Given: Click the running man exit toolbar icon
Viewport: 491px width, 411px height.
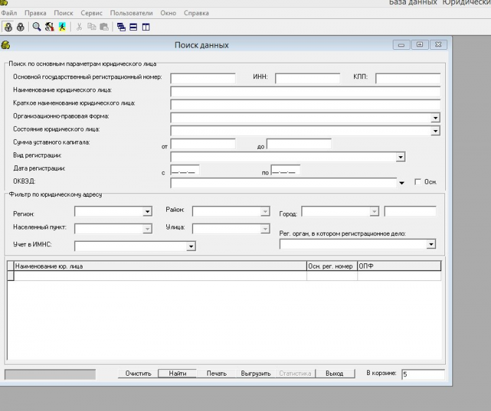Looking at the screenshot, I should (62, 27).
